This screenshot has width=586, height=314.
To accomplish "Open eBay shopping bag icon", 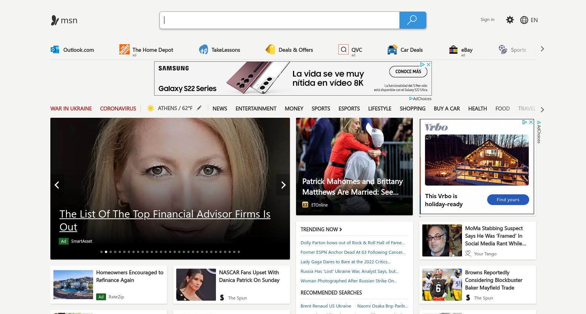I will click(x=453, y=50).
